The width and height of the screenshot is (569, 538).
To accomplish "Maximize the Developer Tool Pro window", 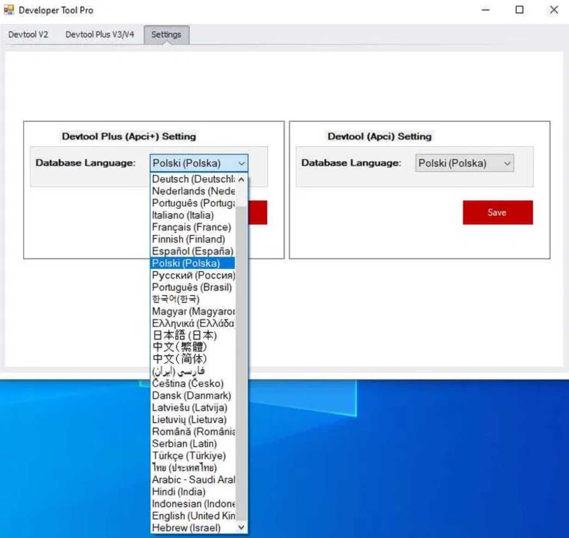I will coord(520,10).
